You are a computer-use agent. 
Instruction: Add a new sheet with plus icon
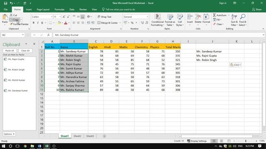(x=104, y=136)
